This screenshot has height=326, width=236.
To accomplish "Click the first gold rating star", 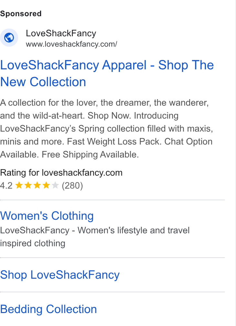I will click(19, 185).
